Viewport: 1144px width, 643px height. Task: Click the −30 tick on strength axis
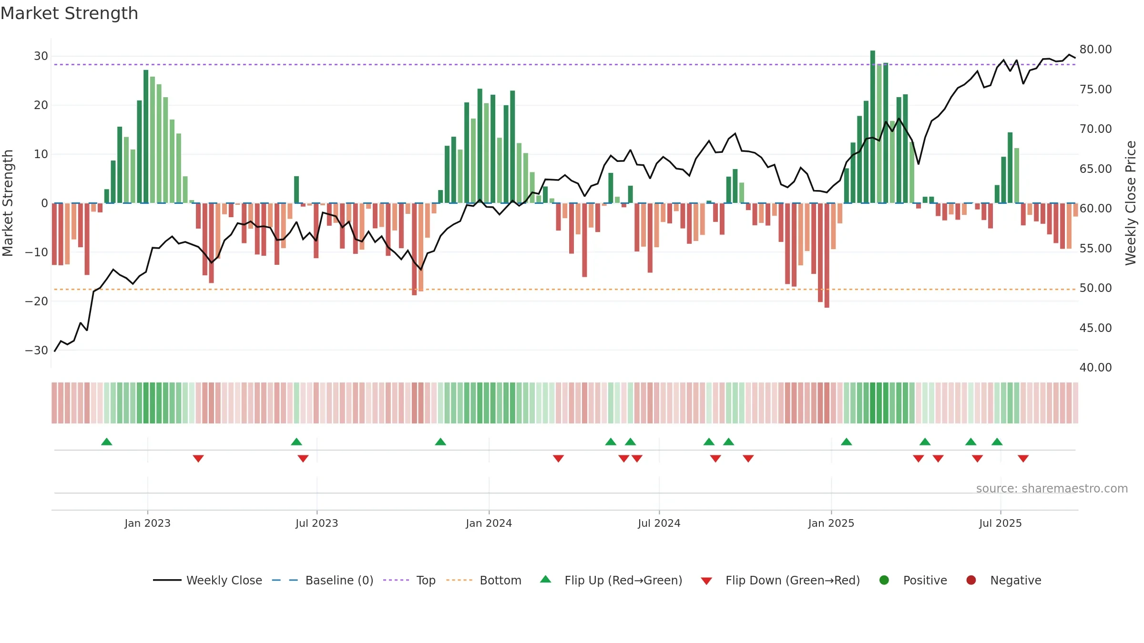tap(37, 351)
